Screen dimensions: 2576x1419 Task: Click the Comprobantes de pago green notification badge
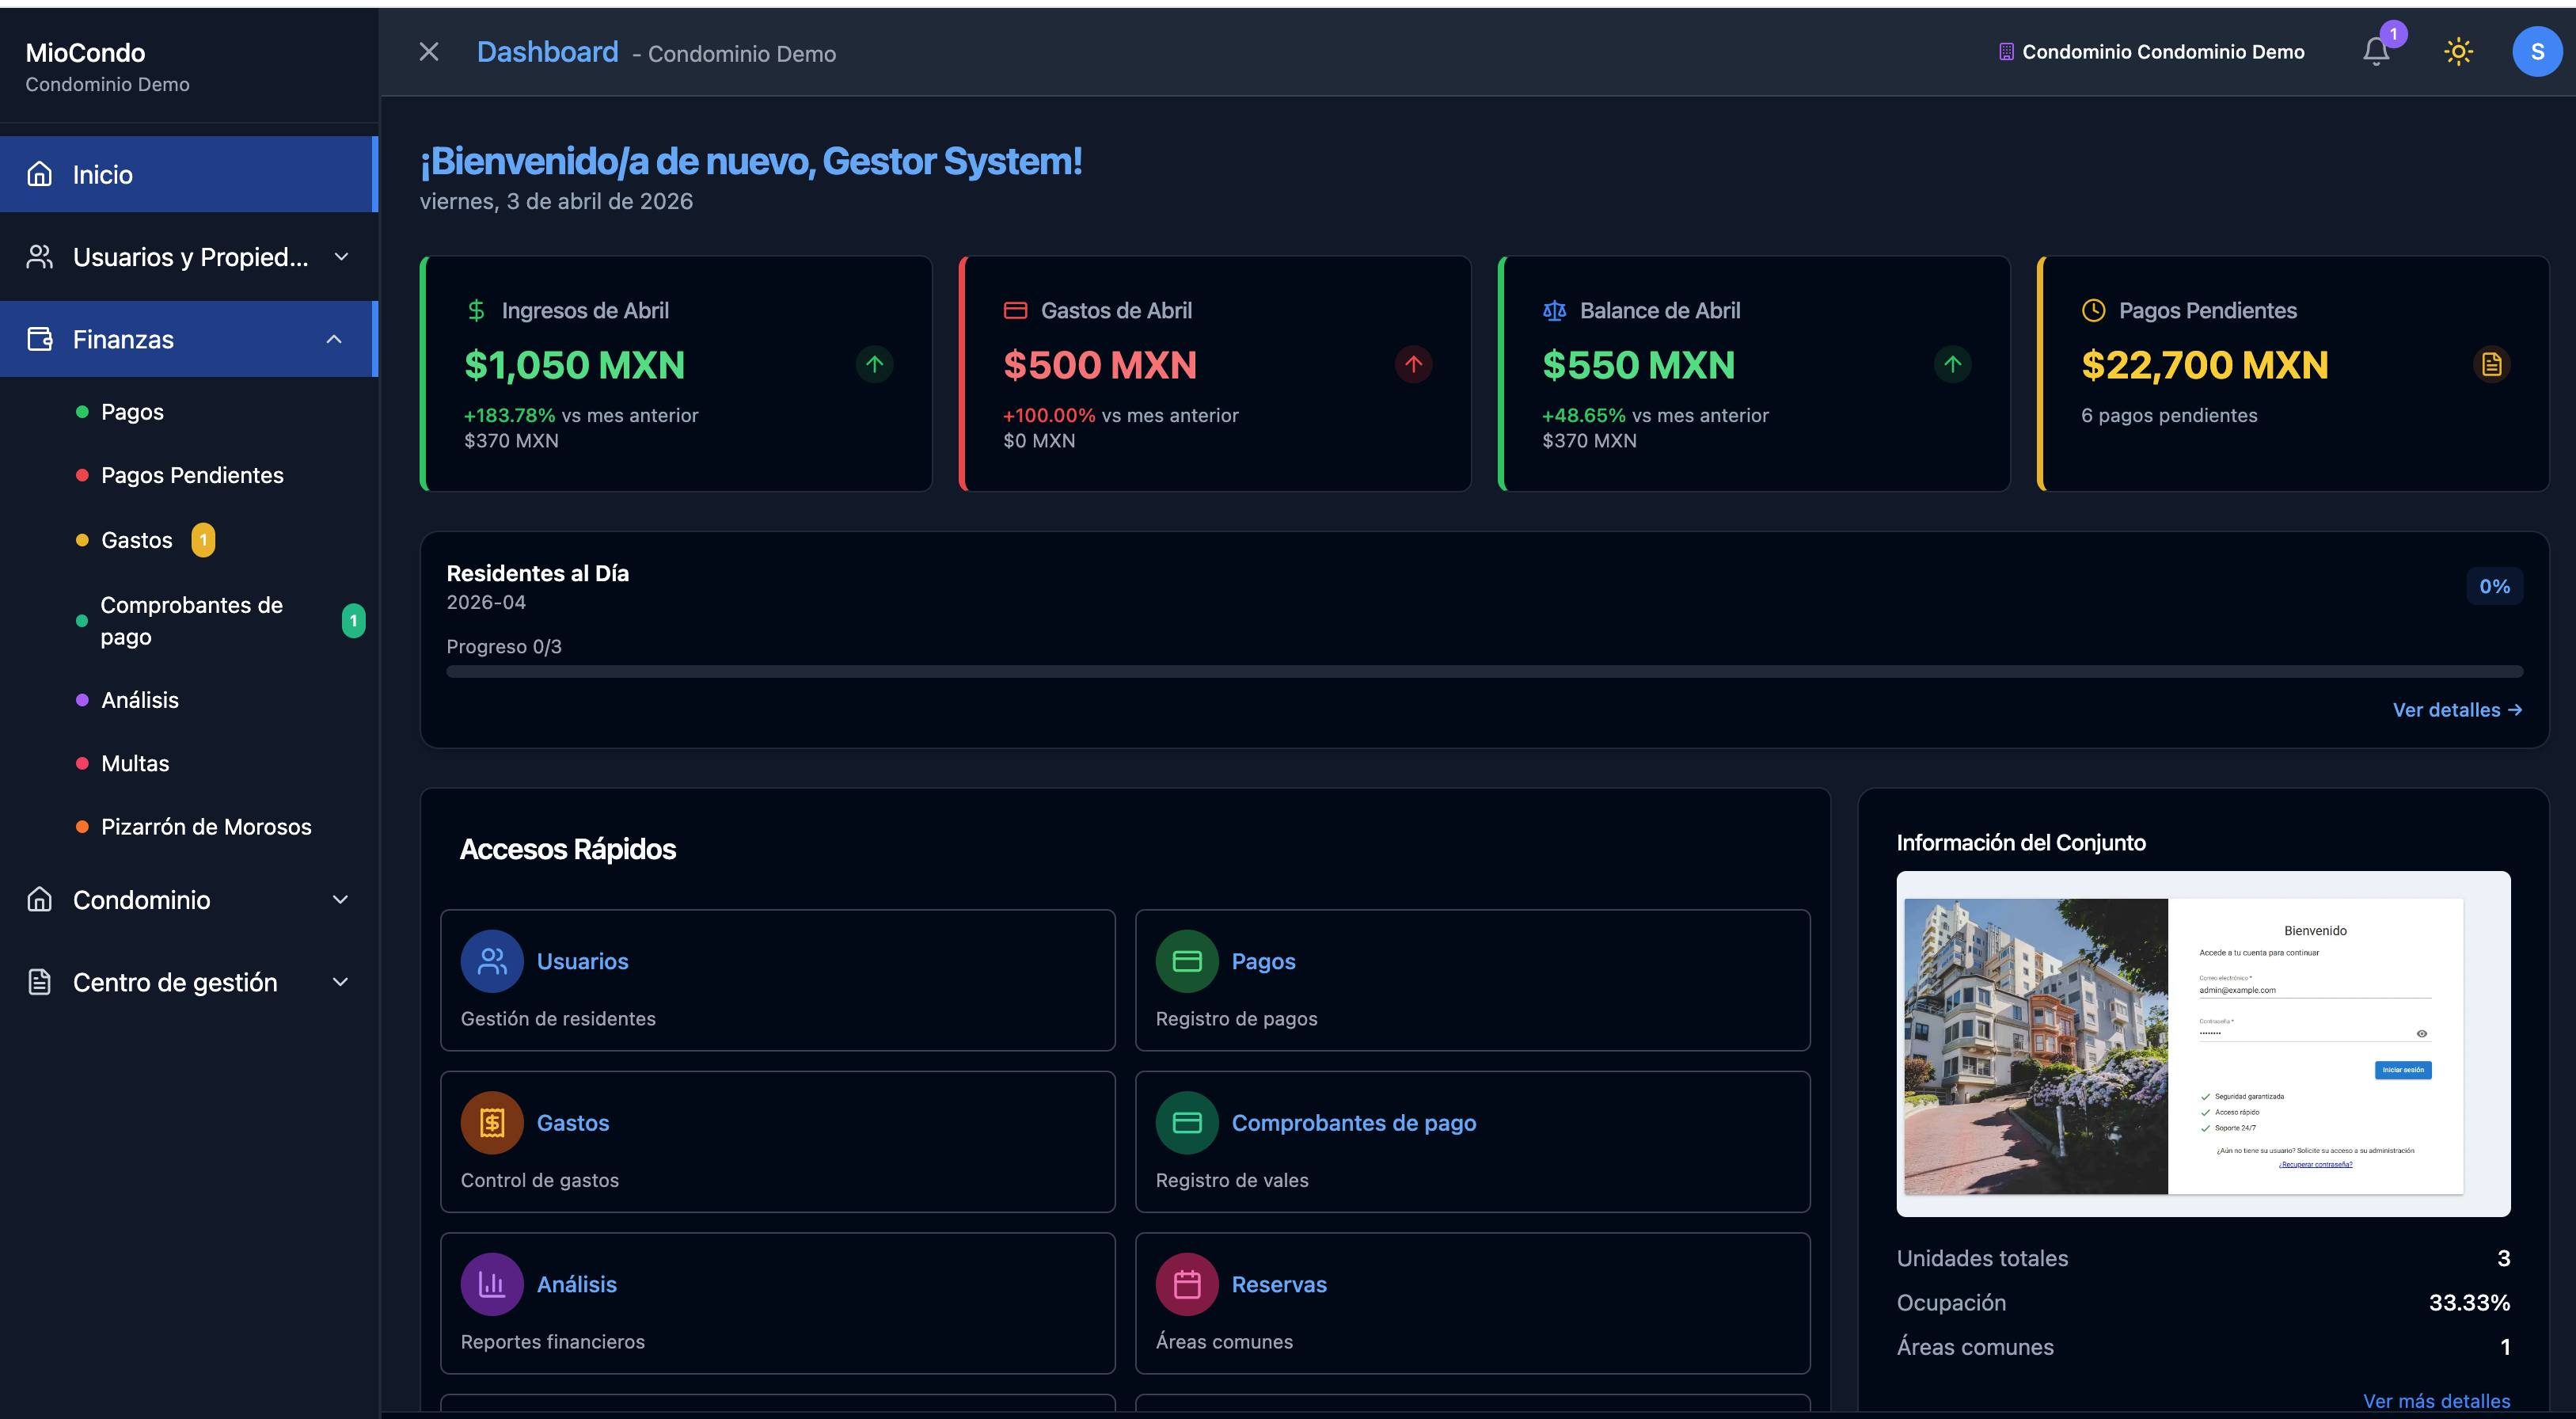click(x=353, y=620)
